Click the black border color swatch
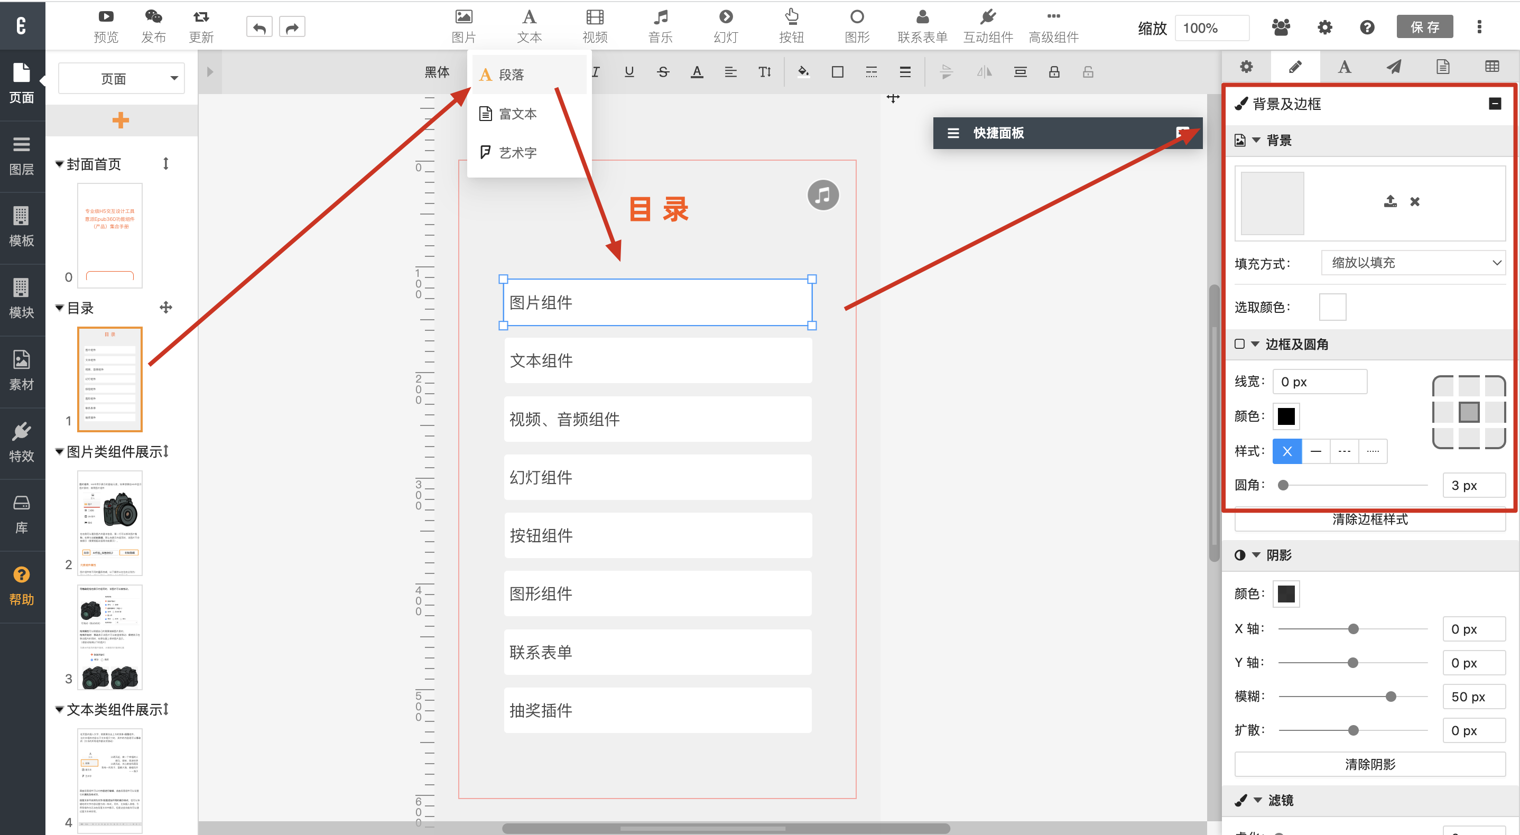Viewport: 1520px width, 835px height. (1286, 416)
